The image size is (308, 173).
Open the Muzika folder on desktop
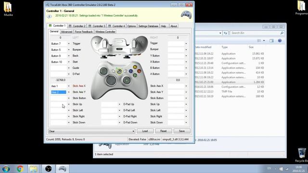click(8, 9)
